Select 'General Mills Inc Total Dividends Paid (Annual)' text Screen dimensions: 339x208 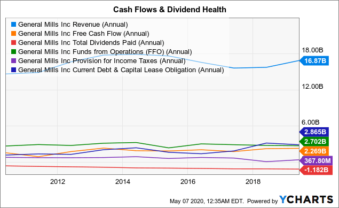coord(91,43)
